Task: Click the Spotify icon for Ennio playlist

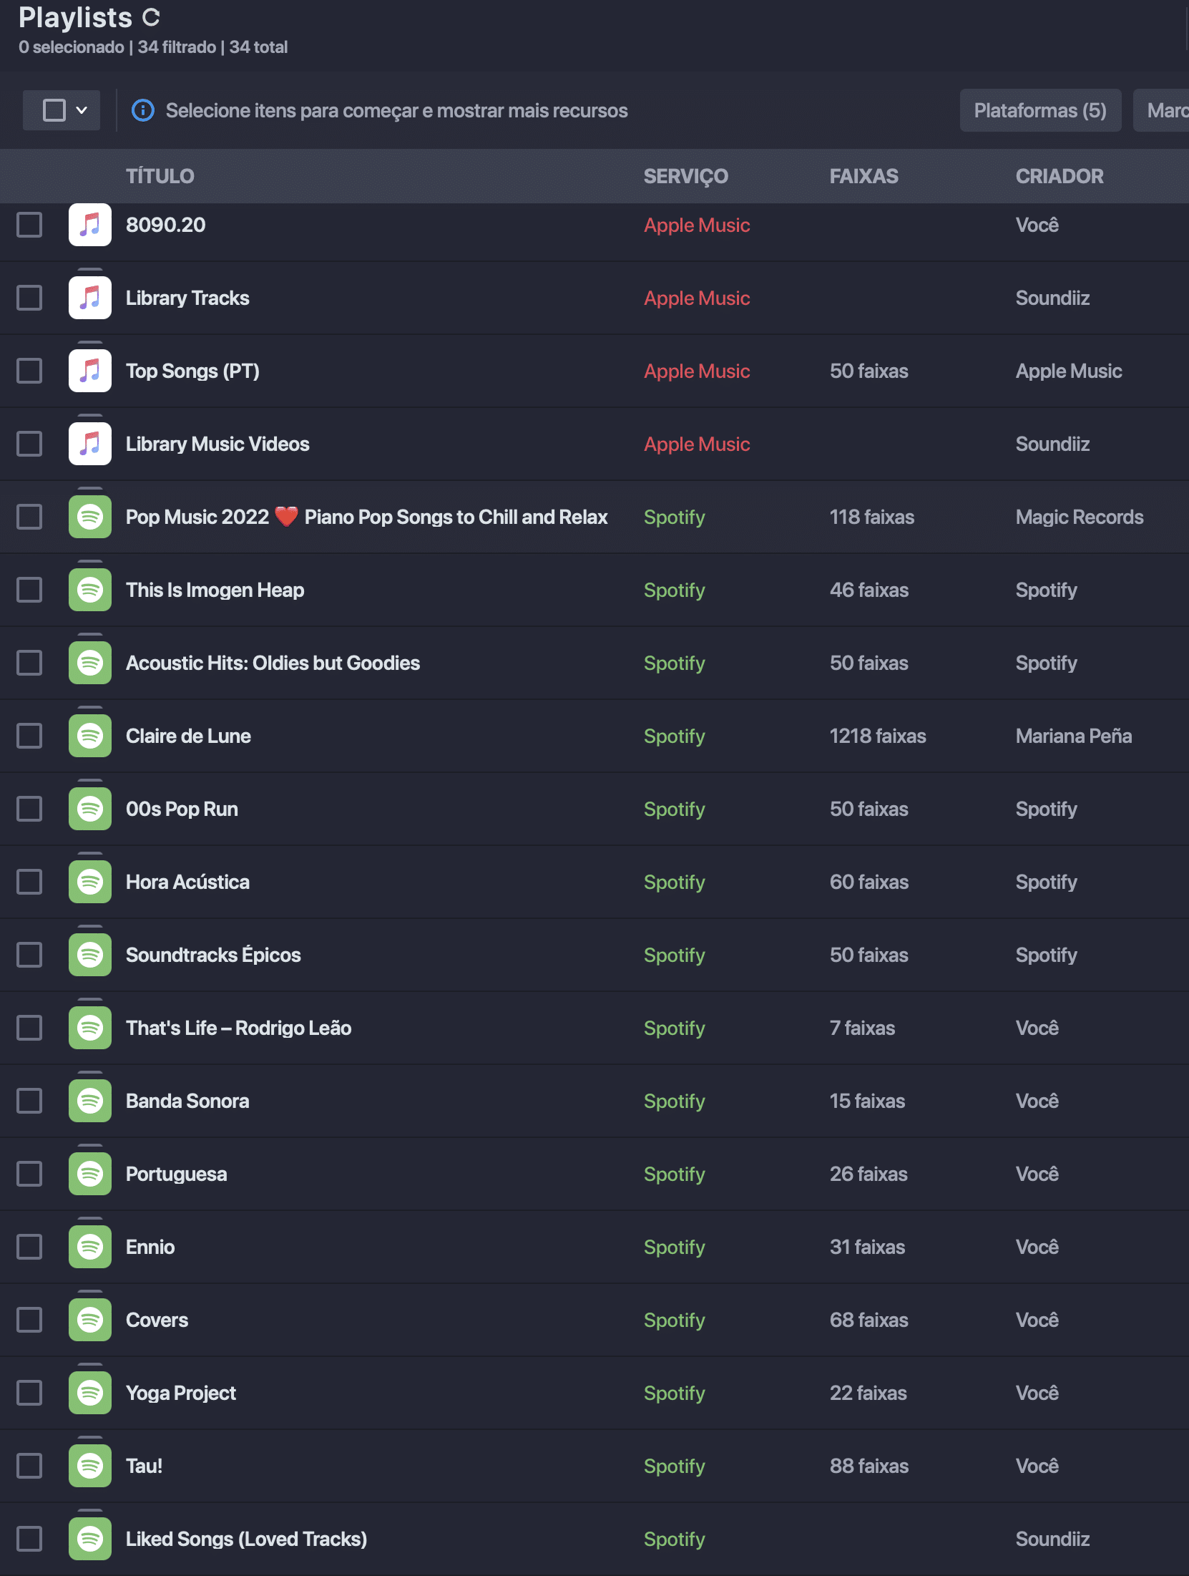Action: tap(90, 1247)
